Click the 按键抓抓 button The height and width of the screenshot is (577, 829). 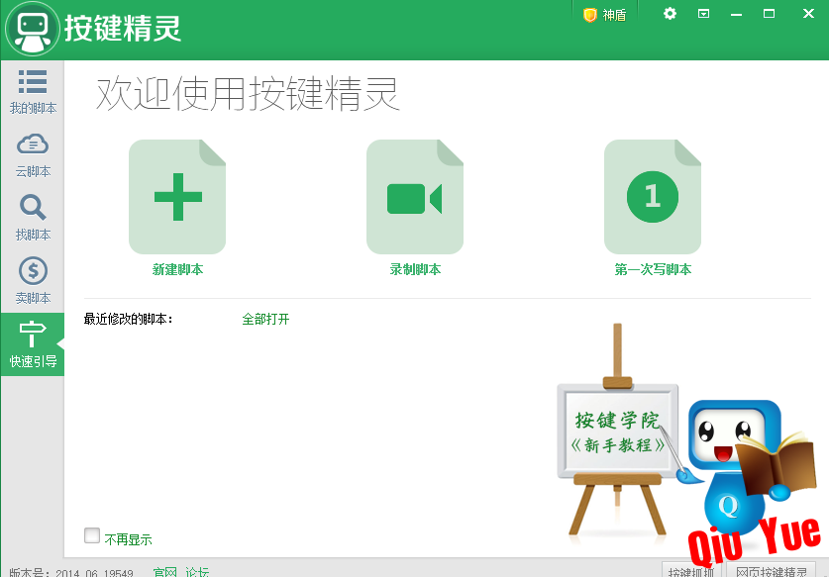pyautogui.click(x=690, y=571)
